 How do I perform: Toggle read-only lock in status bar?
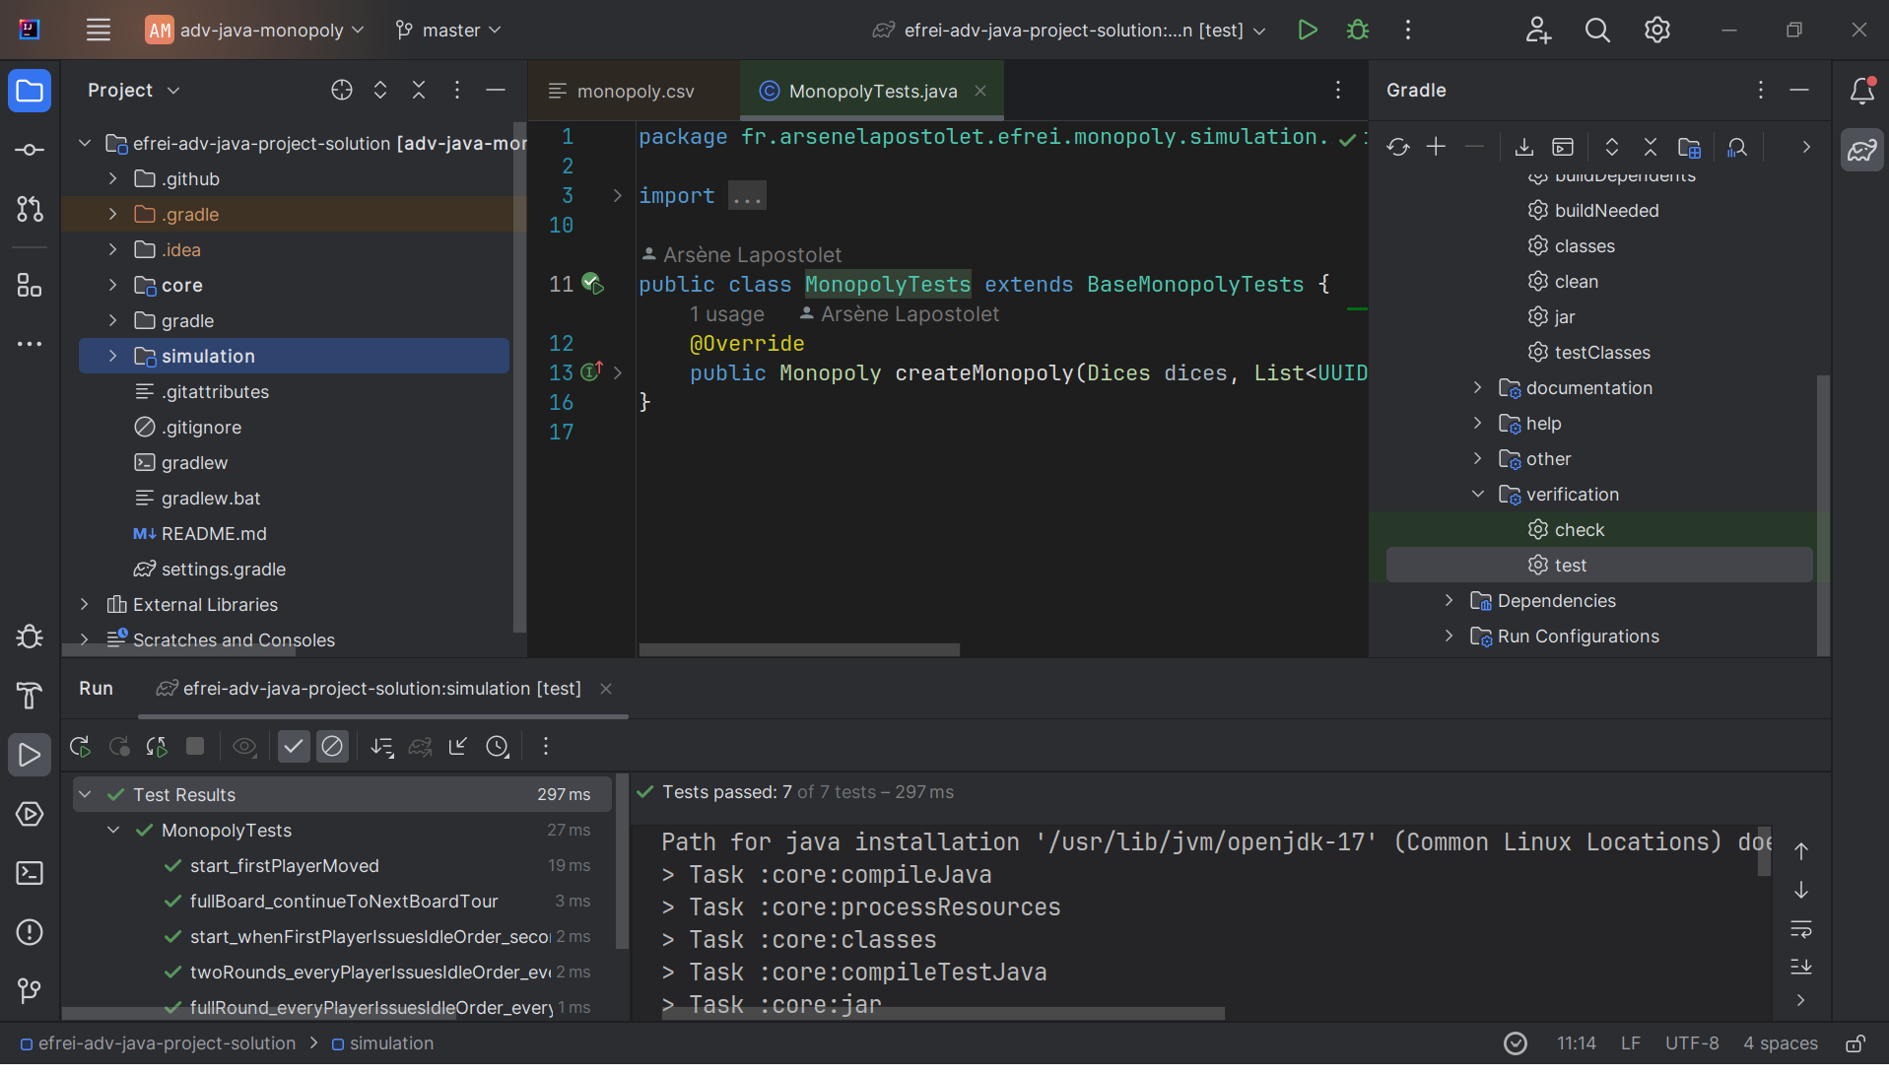point(1855,1043)
